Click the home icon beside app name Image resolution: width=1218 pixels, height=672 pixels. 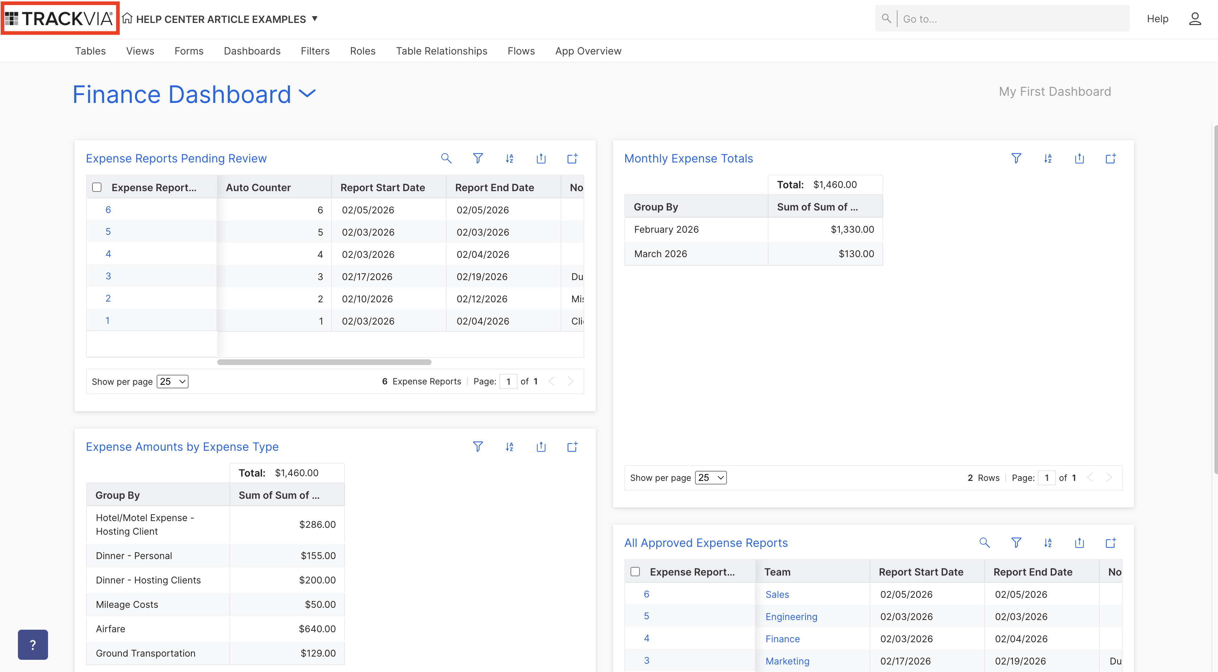click(127, 18)
